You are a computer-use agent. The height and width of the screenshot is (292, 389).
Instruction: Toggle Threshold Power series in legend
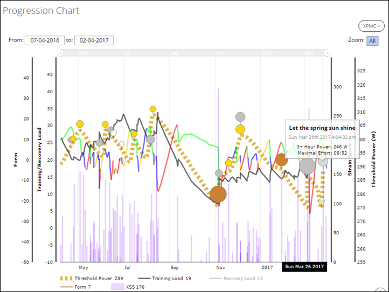90,278
